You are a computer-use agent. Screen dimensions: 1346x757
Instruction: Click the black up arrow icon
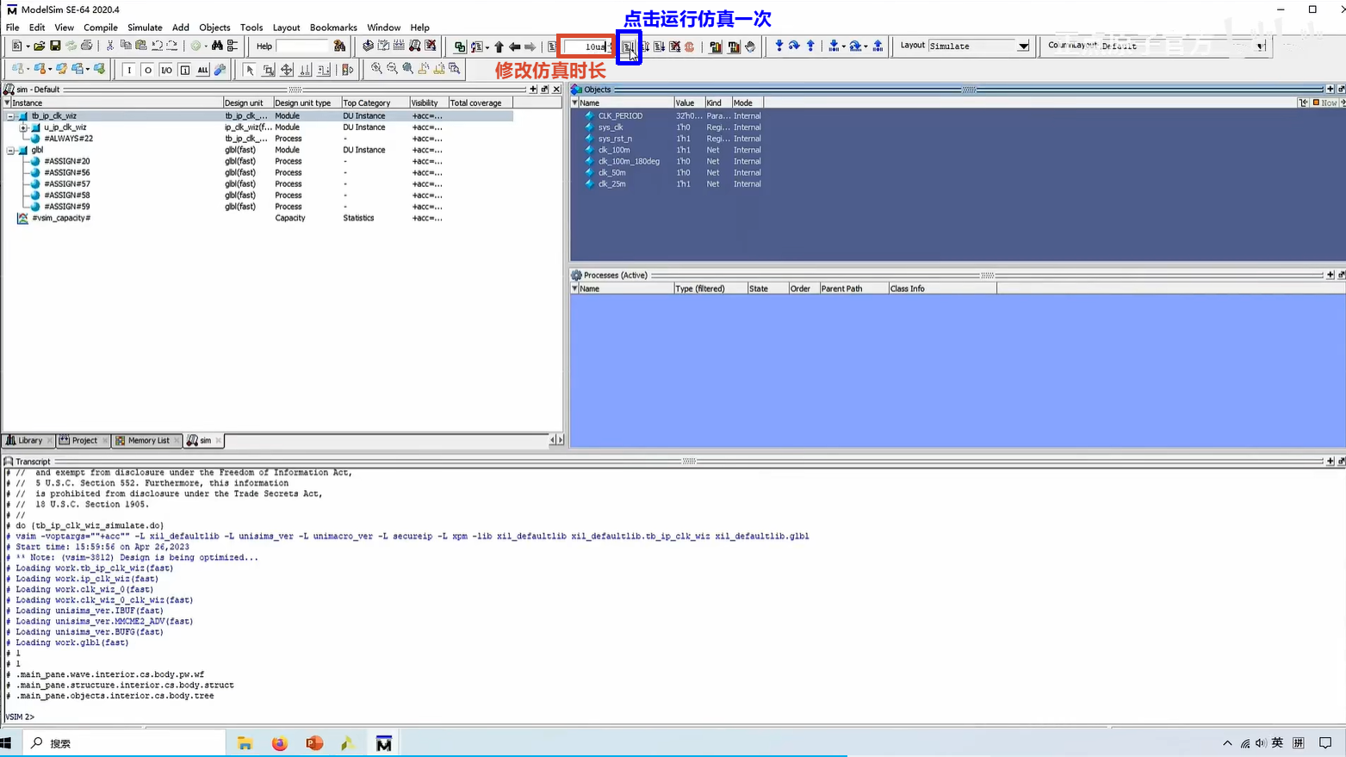[x=499, y=47]
